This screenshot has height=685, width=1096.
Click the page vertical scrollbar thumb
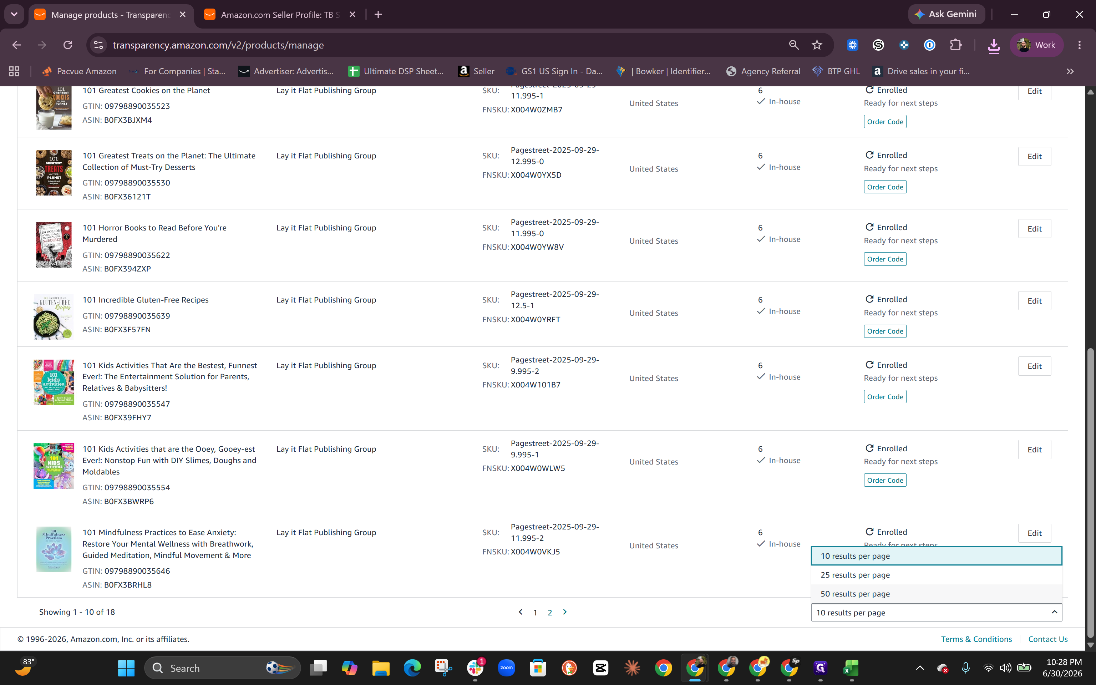point(1091,493)
